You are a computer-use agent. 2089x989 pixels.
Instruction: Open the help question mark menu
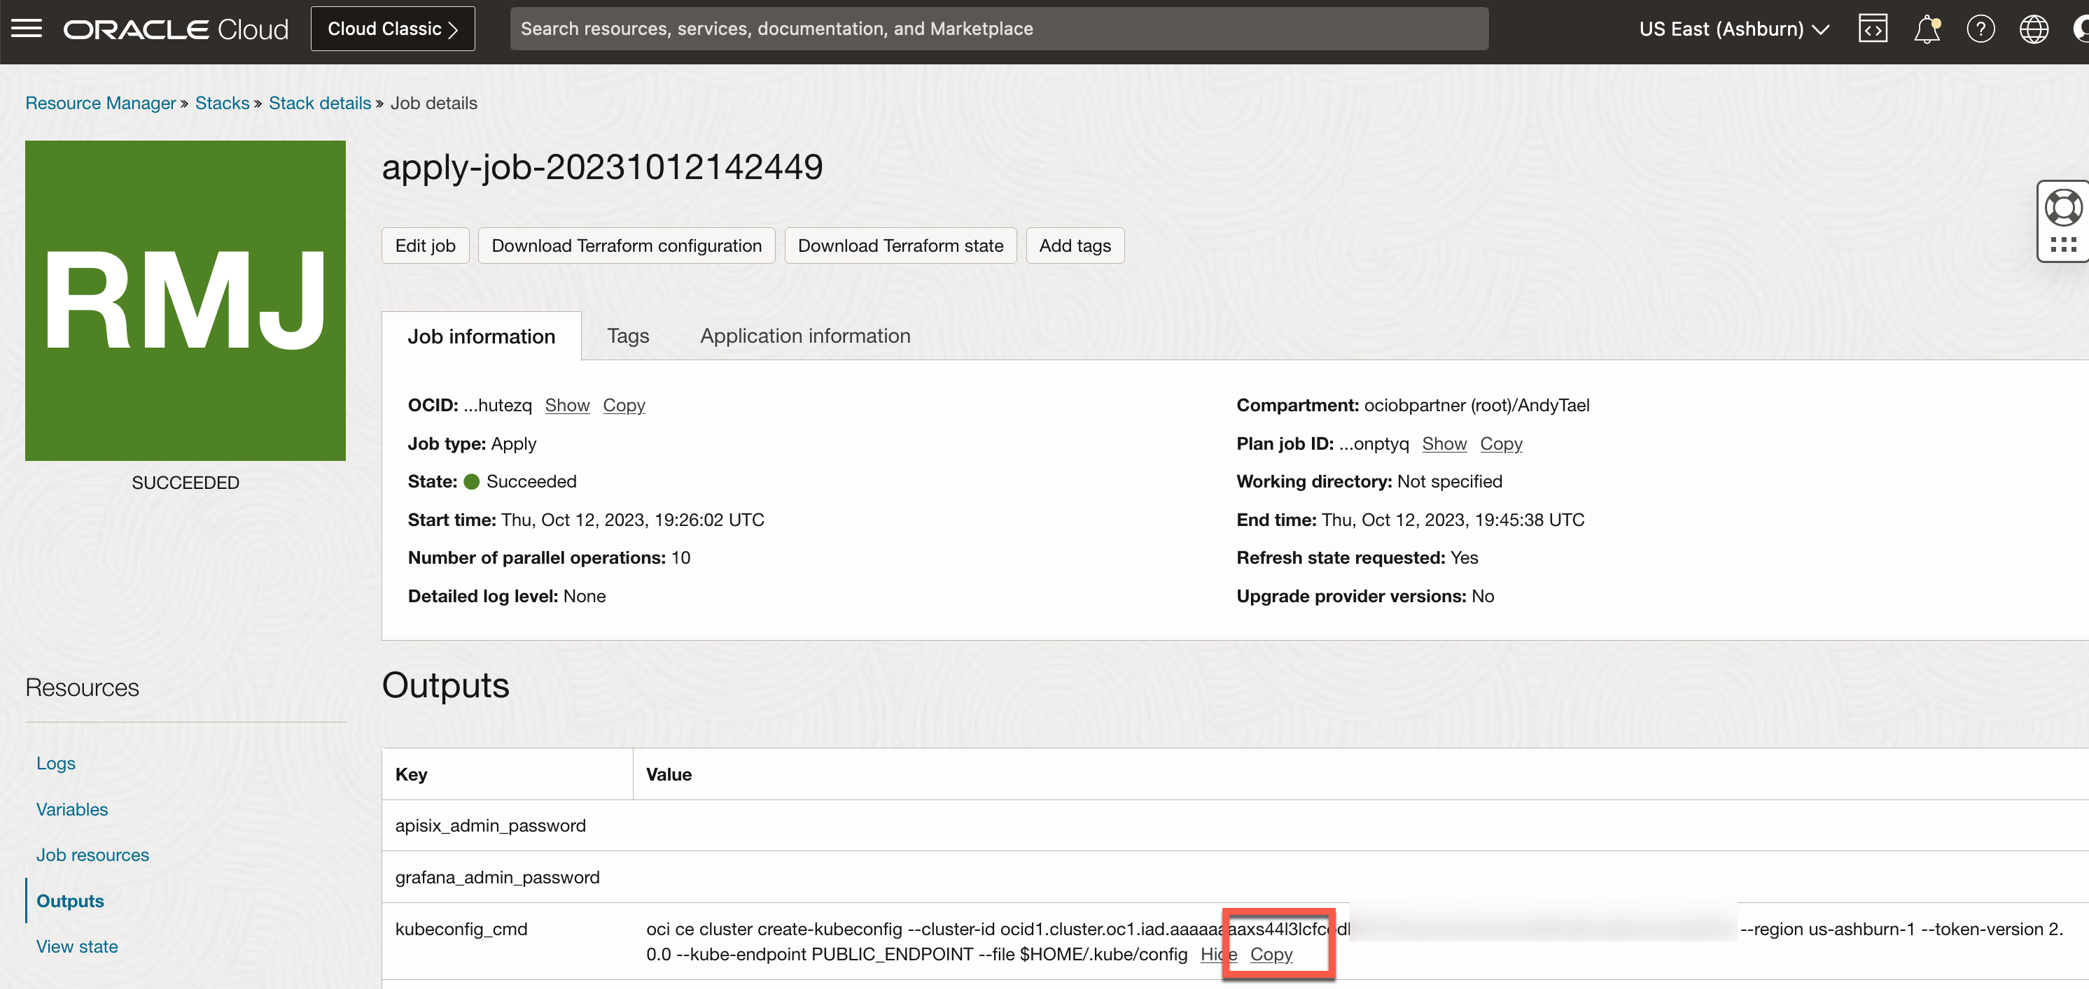tap(1980, 29)
